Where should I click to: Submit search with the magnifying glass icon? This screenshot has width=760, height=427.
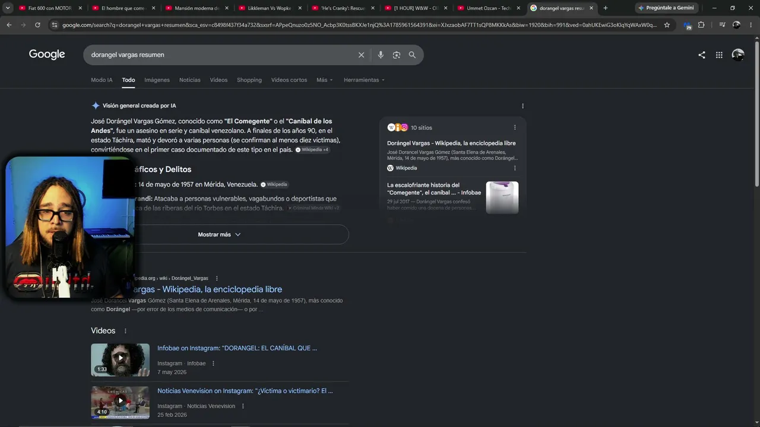click(412, 55)
